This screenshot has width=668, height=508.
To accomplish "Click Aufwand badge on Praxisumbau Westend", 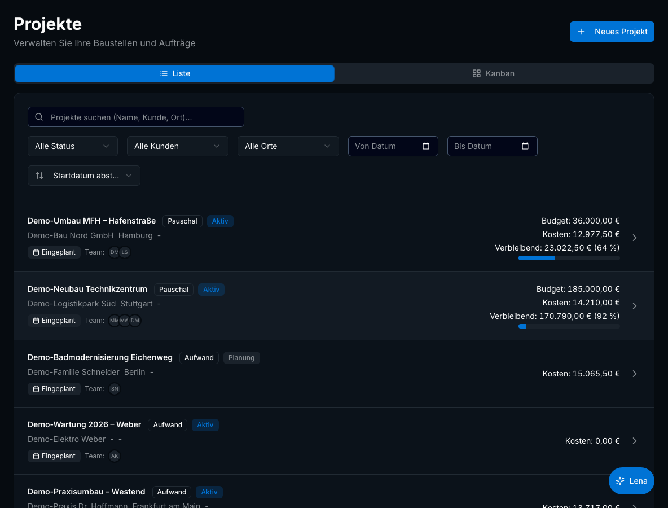I will (x=172, y=492).
